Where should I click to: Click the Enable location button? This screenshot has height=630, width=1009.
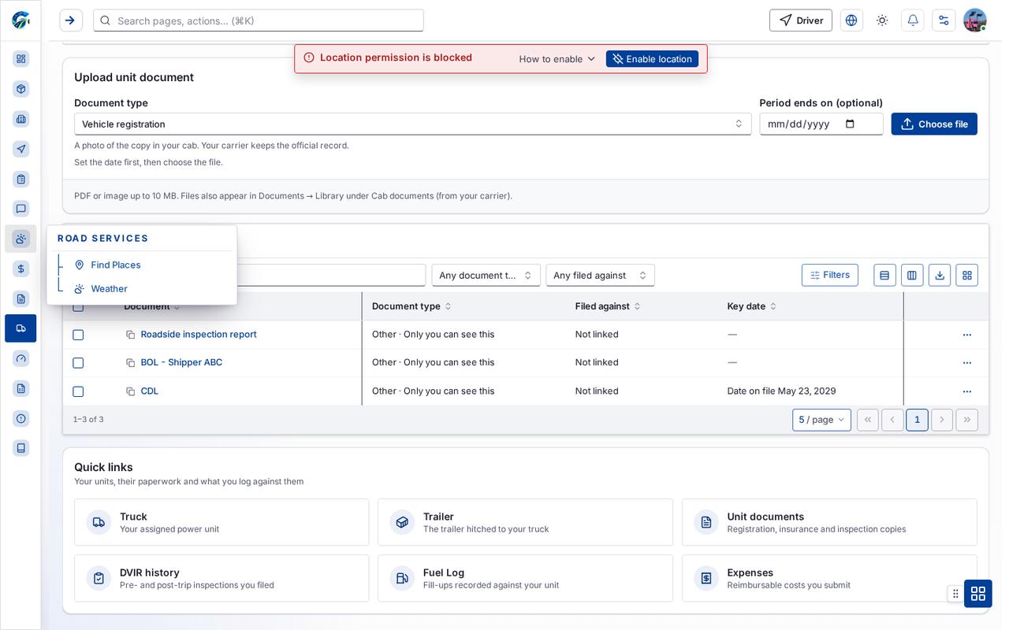(x=652, y=59)
